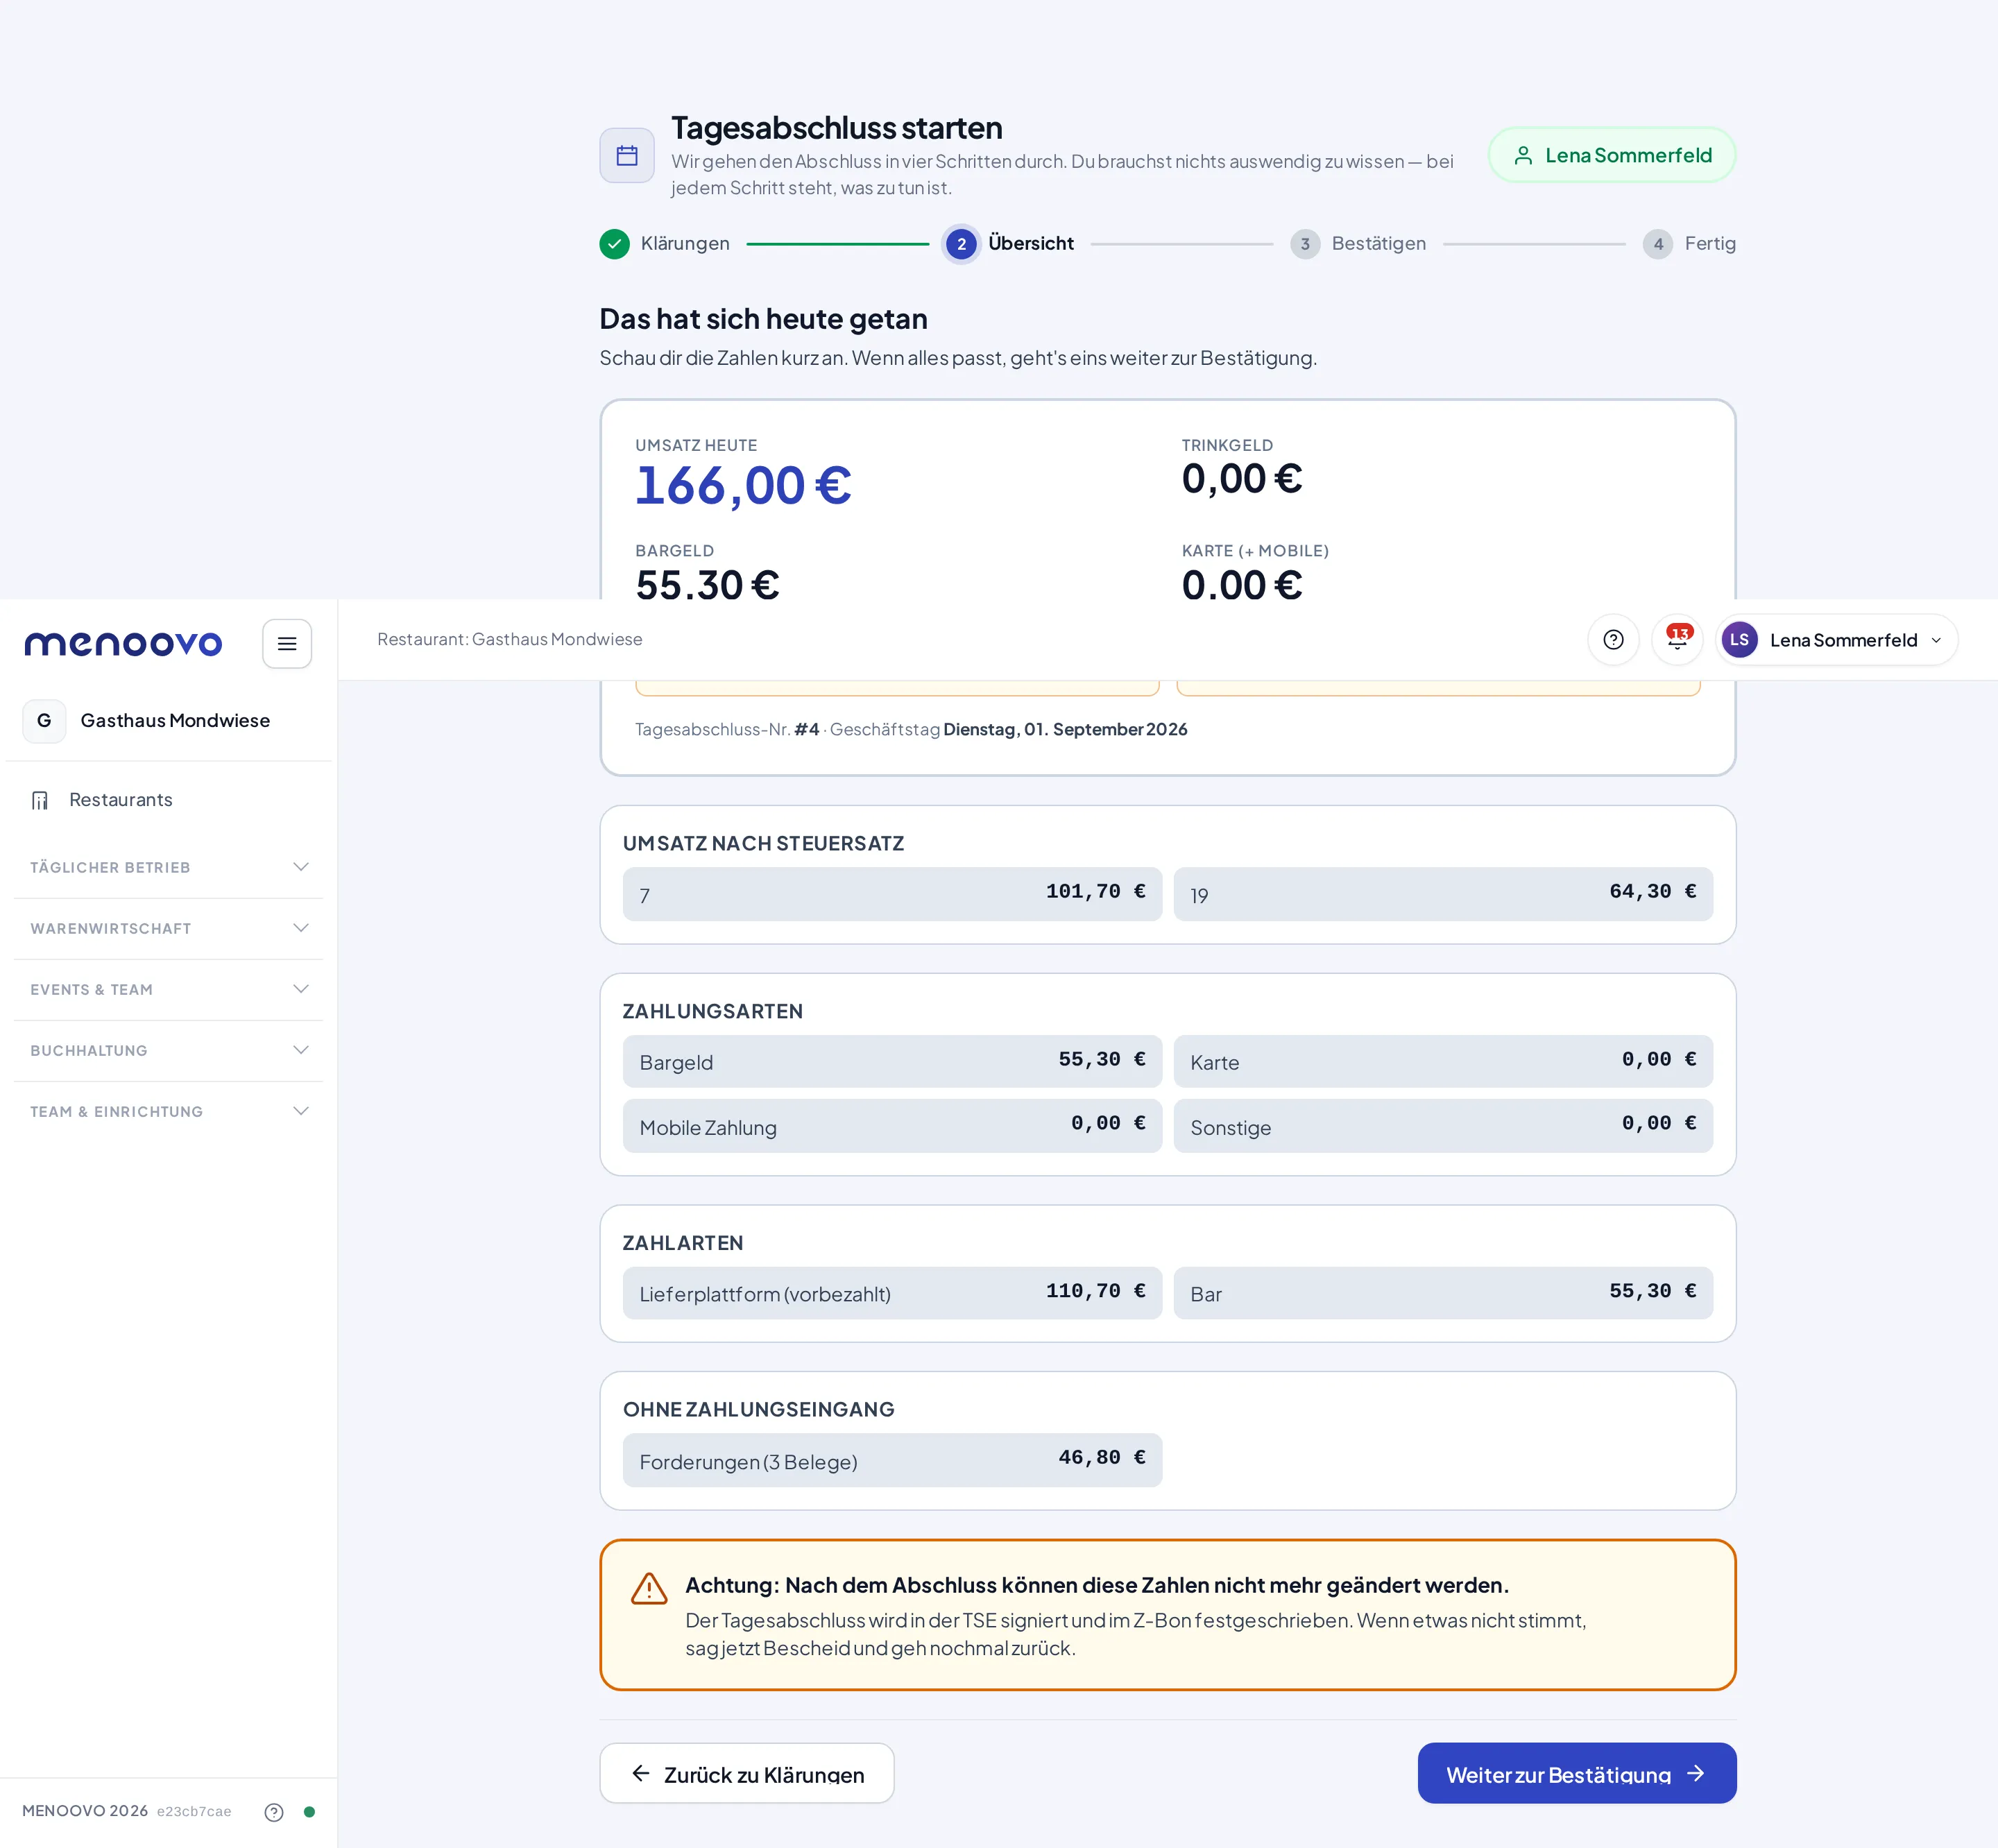Image resolution: width=1998 pixels, height=1848 pixels.
Task: Go to step 2 Übersicht
Action: pos(1009,243)
